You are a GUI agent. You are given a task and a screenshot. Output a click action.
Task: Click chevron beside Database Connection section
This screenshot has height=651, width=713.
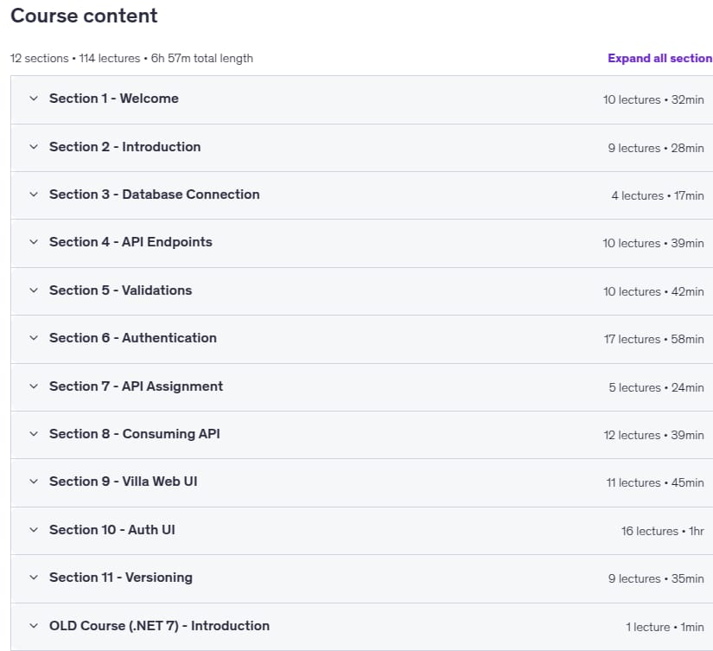34,195
